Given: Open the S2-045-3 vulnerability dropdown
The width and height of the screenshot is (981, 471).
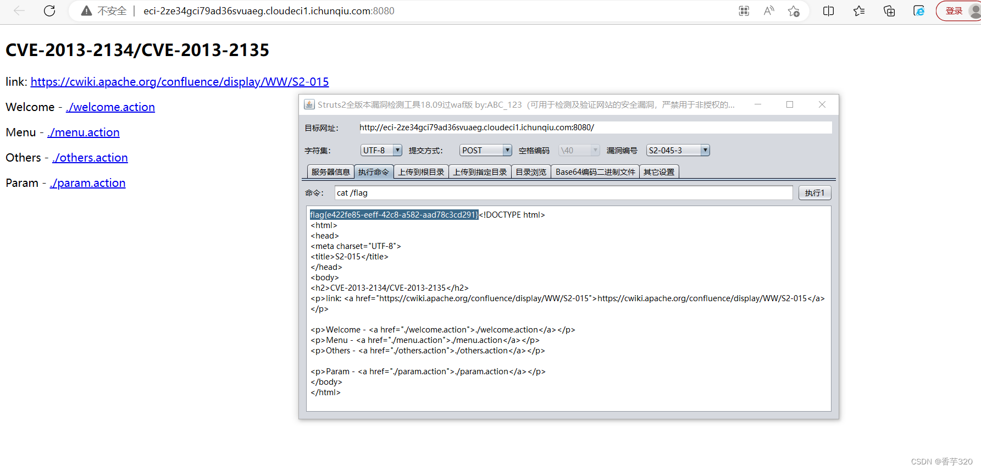Looking at the screenshot, I should (678, 150).
